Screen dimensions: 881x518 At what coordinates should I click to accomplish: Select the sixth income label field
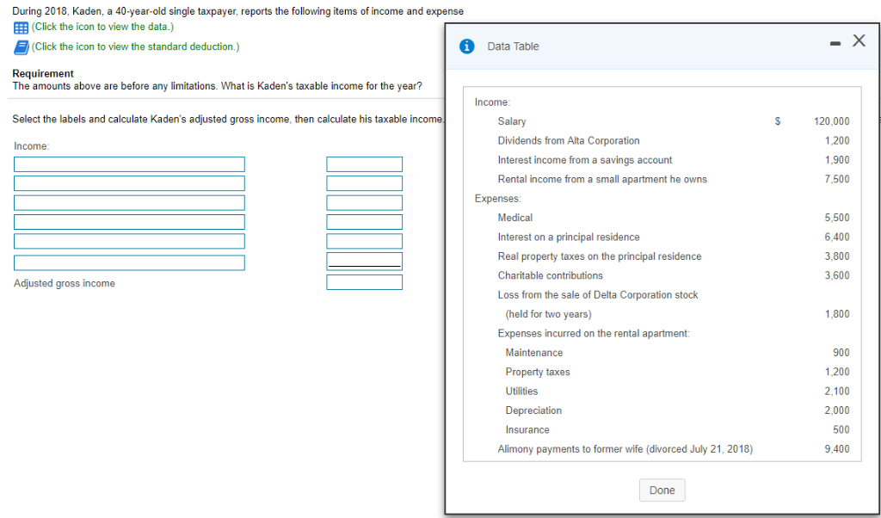[x=129, y=263]
